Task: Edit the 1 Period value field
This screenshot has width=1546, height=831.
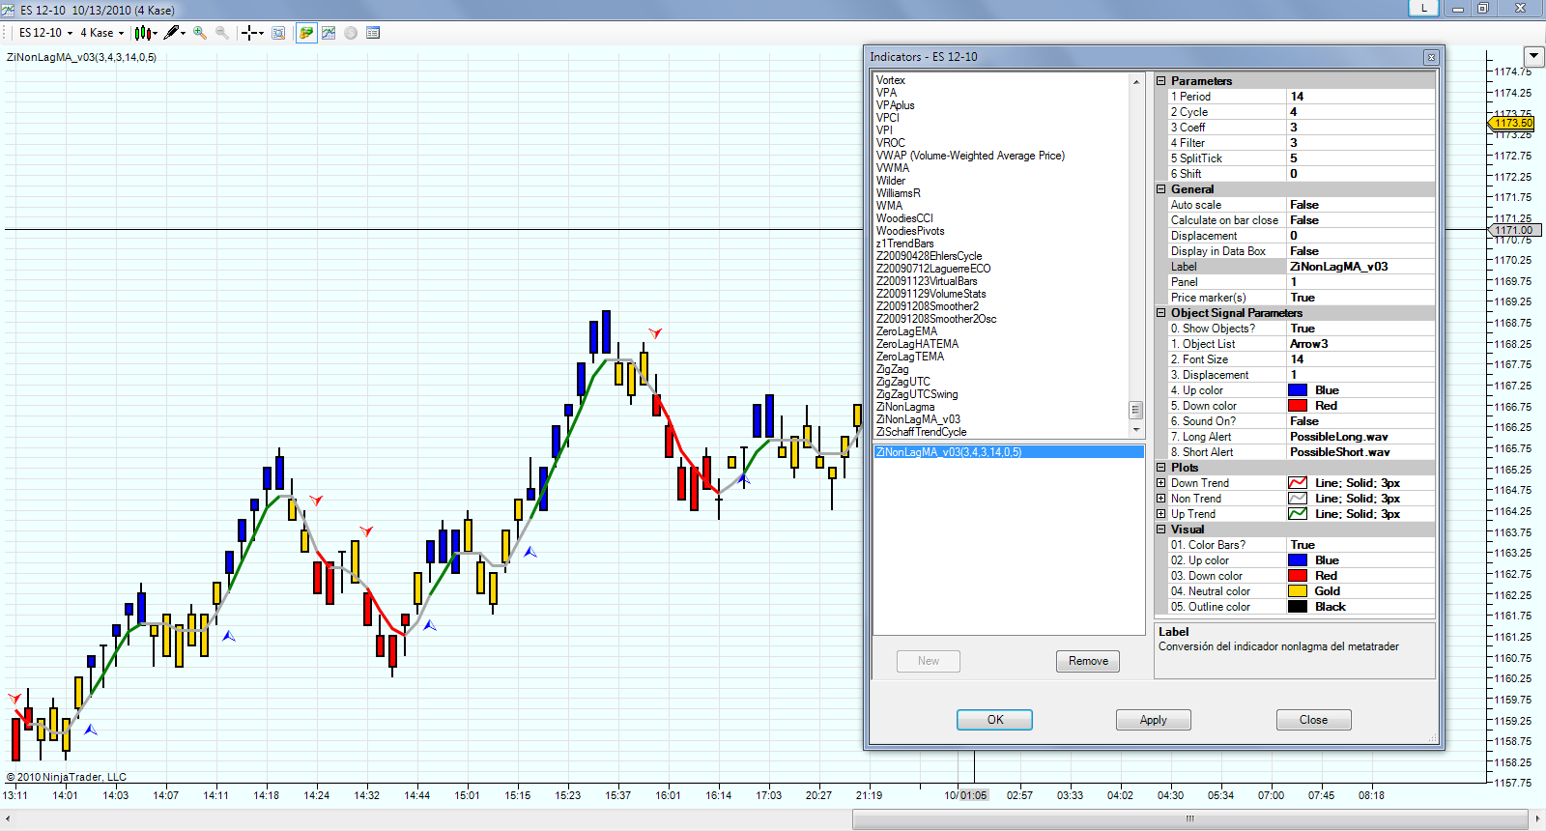Action: pyautogui.click(x=1360, y=97)
